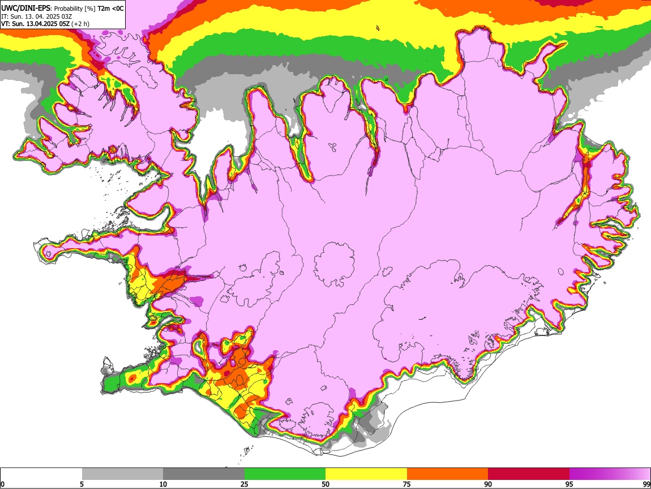Click the white 0–5% legend segment
651x489 pixels.
click(41, 474)
